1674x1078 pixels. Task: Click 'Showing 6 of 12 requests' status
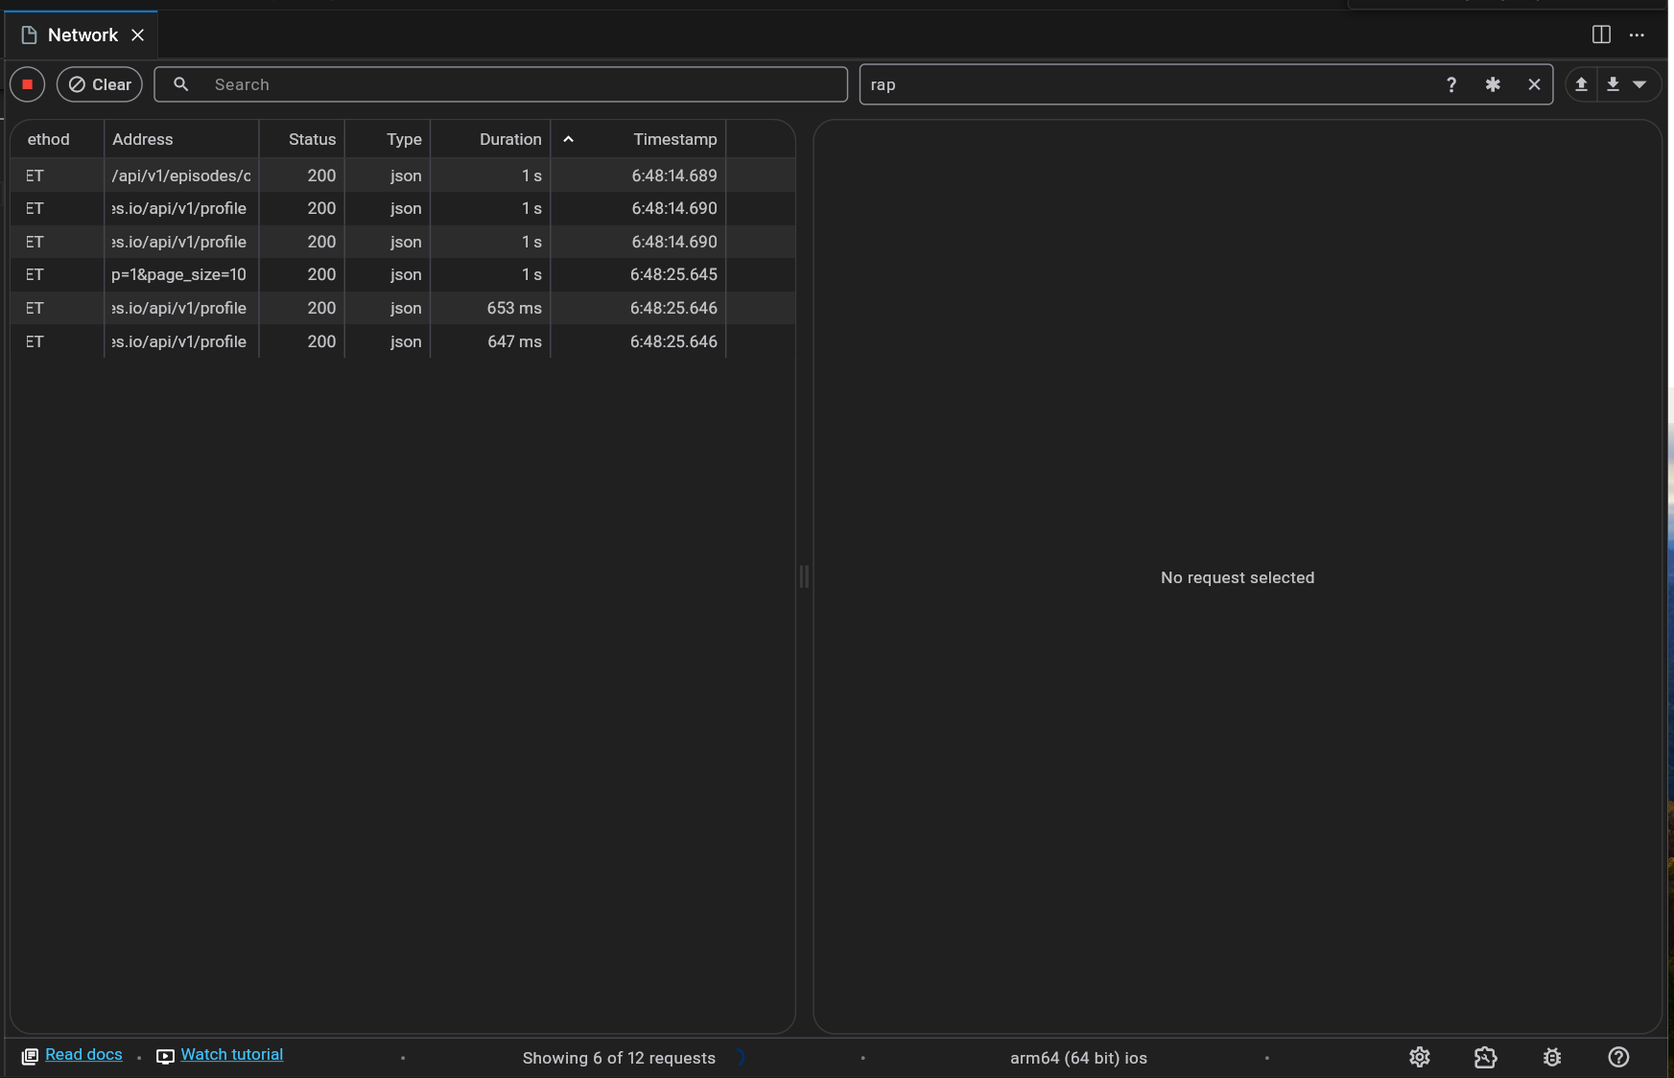click(x=619, y=1058)
